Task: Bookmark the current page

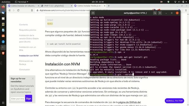Action: (x=32, y=10)
